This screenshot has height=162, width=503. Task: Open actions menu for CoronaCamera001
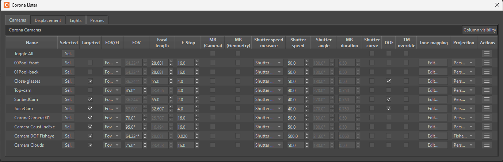tap(487, 118)
